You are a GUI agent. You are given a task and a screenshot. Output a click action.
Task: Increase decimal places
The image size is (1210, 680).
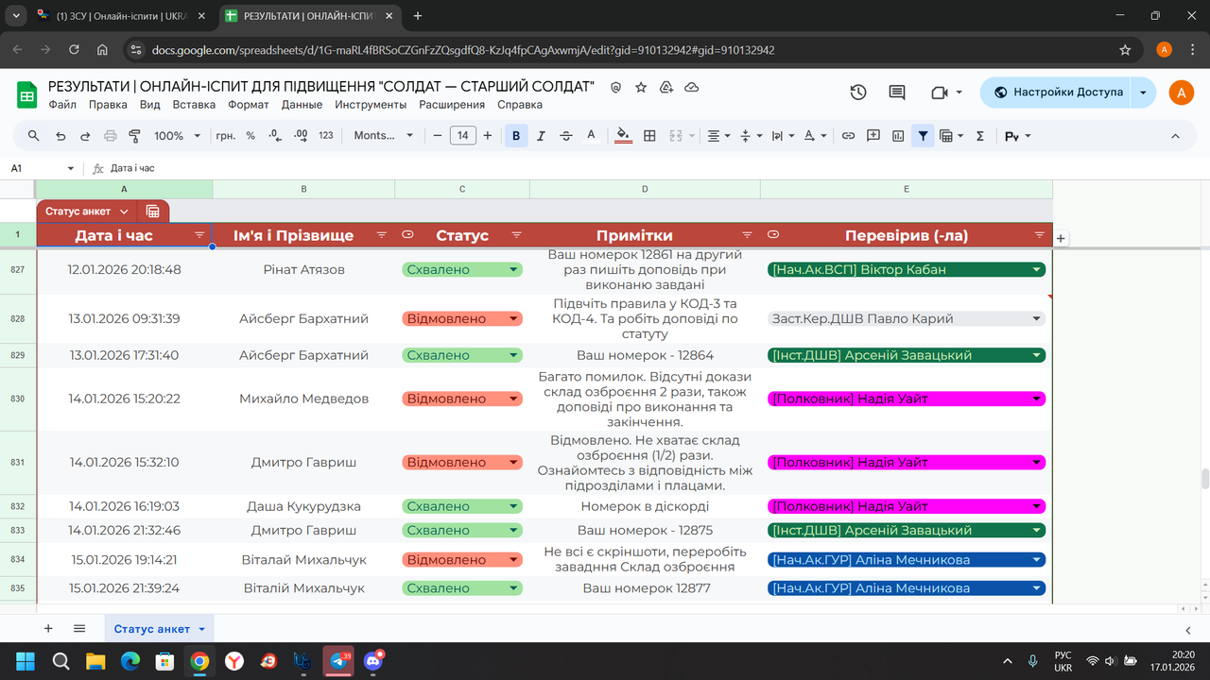(301, 136)
